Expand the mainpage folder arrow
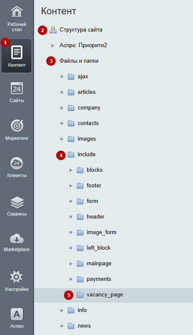Viewport: 193px width, 335px height. (71, 264)
